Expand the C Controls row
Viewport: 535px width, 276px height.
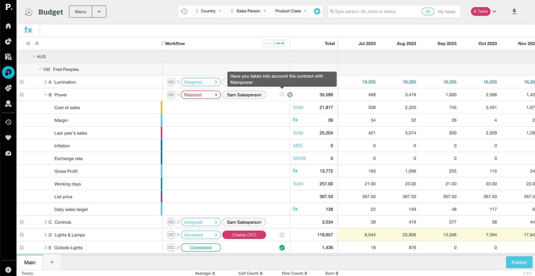tap(45, 222)
